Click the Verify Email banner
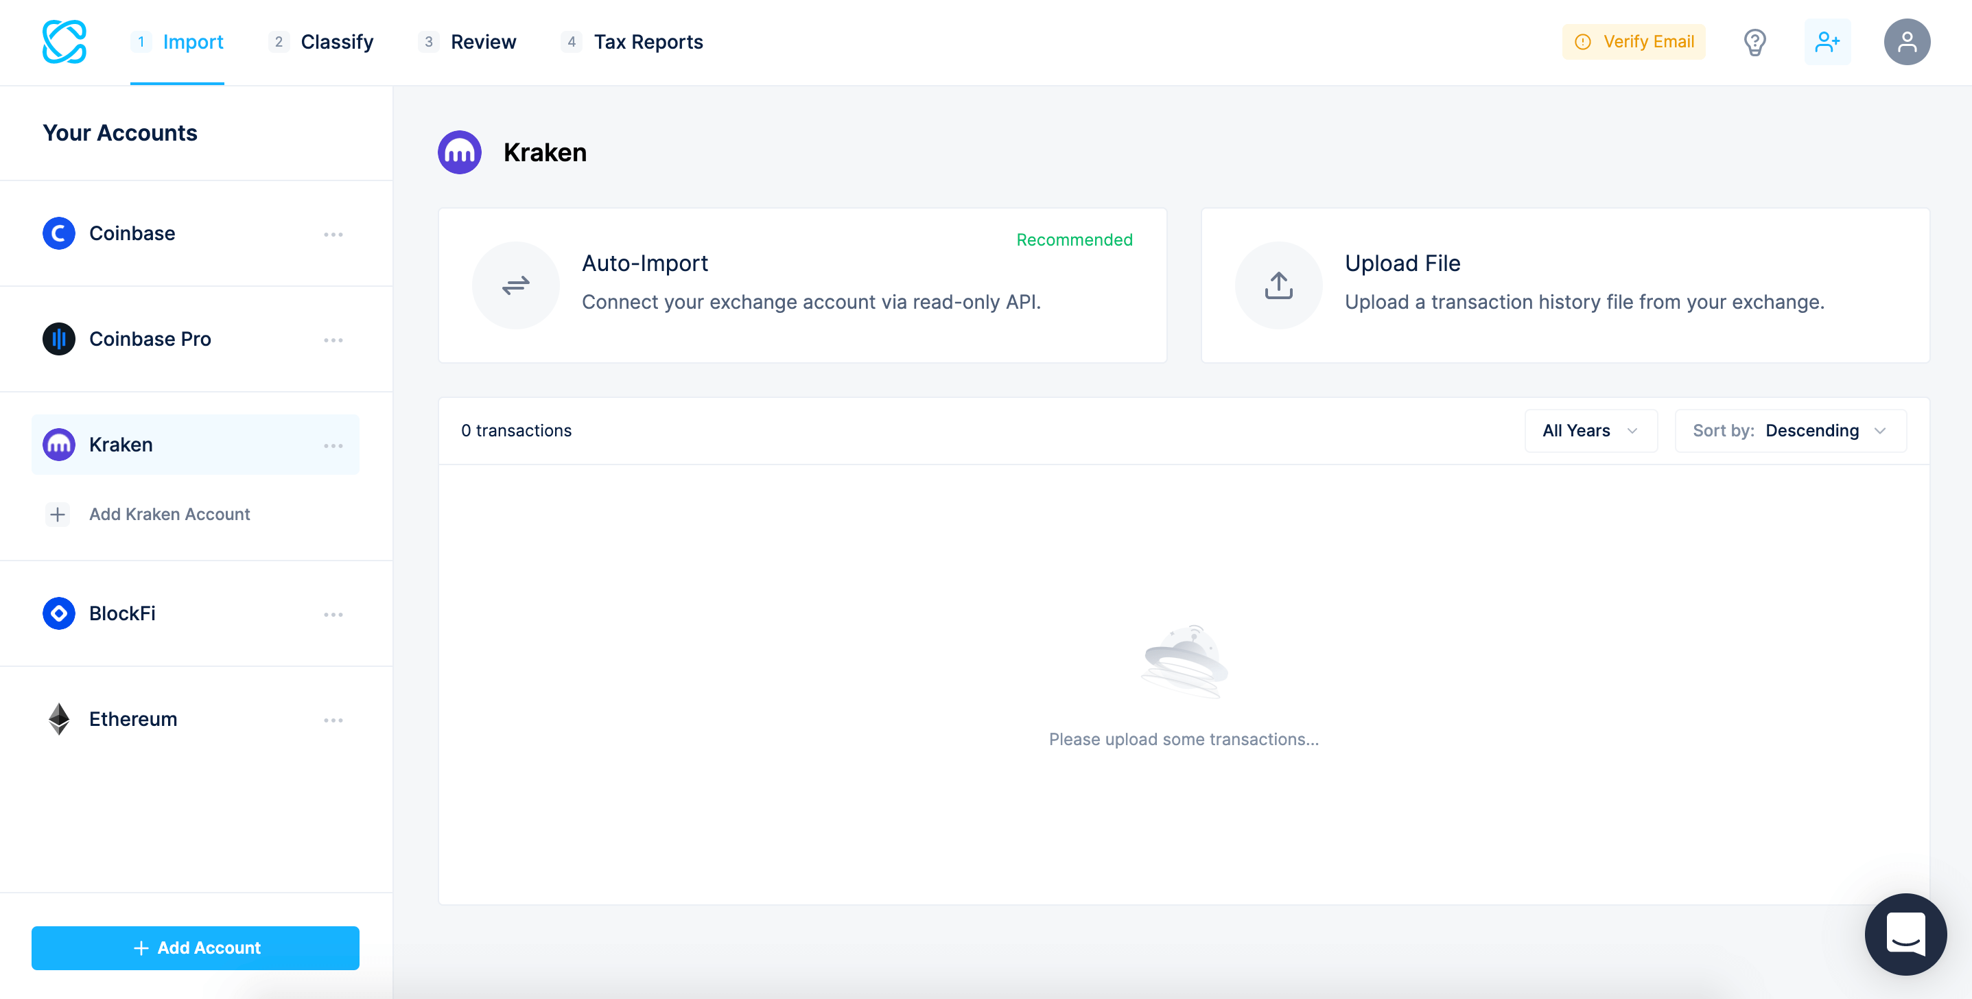This screenshot has width=1972, height=999. tap(1634, 41)
